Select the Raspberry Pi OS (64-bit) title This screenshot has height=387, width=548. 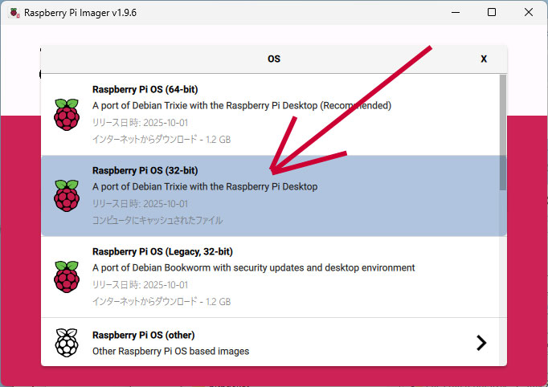(x=145, y=89)
